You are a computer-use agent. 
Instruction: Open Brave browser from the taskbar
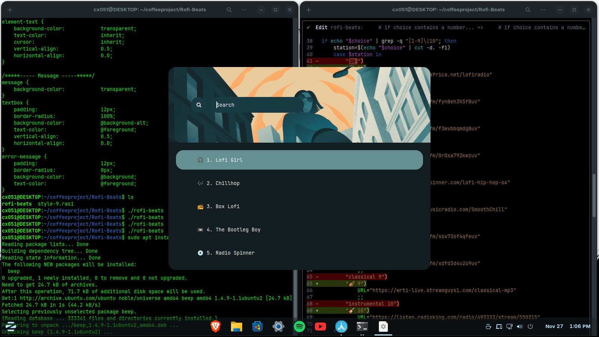216,327
